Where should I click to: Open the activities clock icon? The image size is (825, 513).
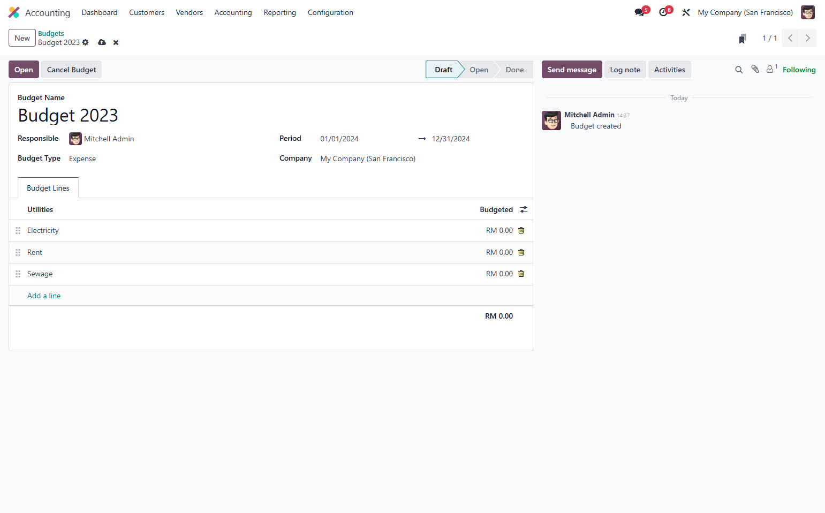coord(663,12)
